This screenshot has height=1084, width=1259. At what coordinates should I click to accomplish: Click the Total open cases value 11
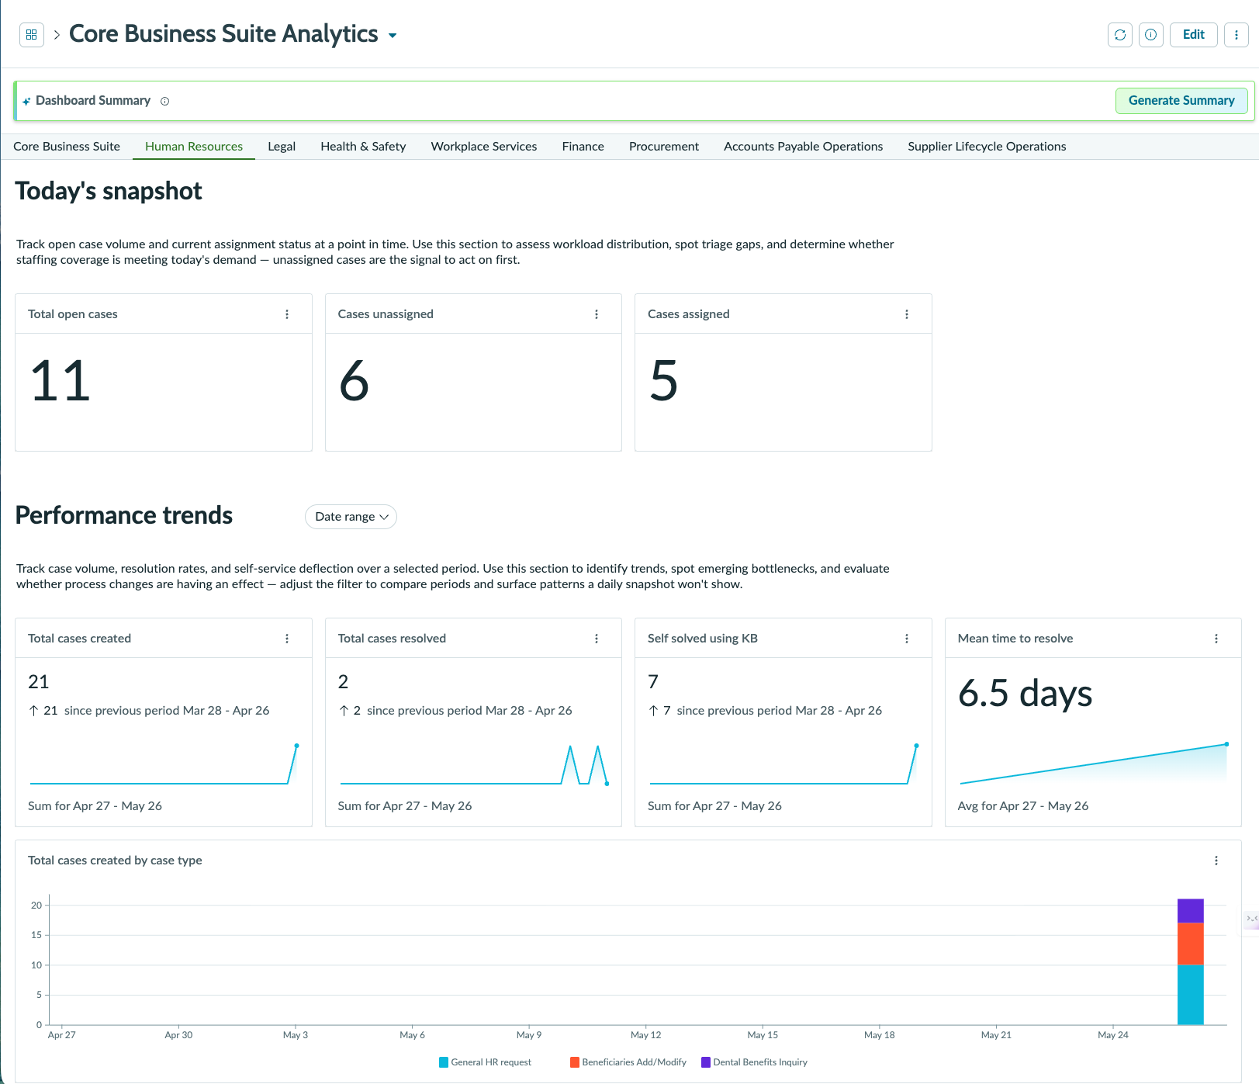(61, 381)
